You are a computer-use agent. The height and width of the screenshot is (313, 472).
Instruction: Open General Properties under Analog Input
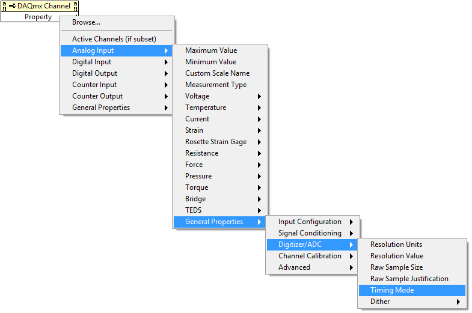coord(220,222)
